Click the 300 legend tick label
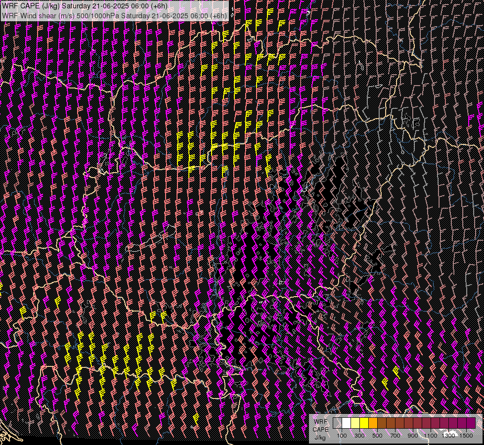 (359, 436)
